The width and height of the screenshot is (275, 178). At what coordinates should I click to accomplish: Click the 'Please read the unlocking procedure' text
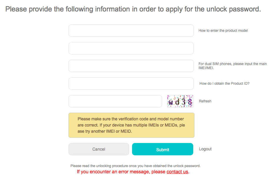(x=135, y=166)
